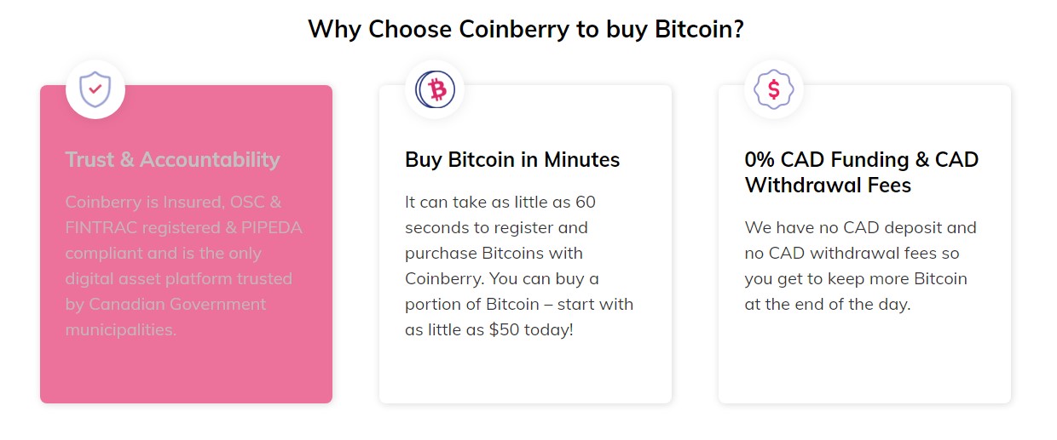The height and width of the screenshot is (440, 1057).
Task: Click the shield checkmark icon
Action: (x=95, y=89)
